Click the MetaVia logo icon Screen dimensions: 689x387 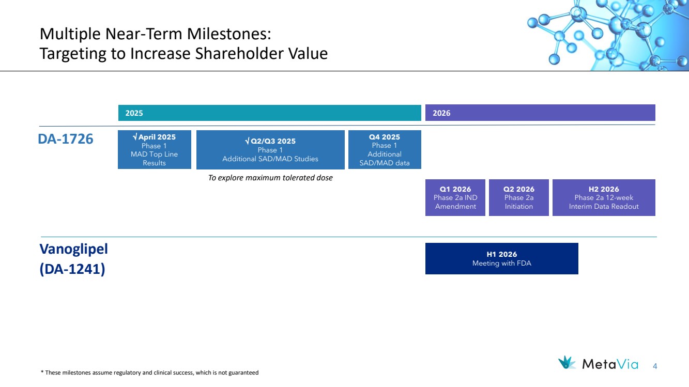567,363
